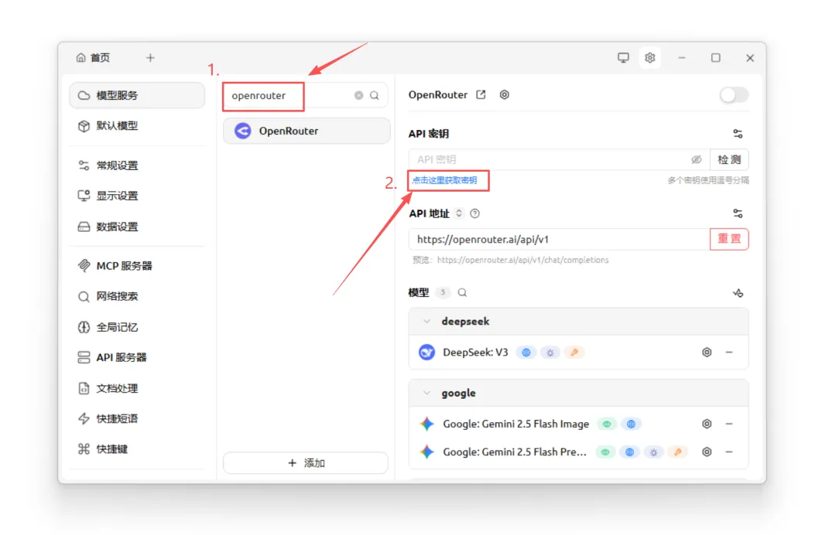Open OpenRouter provider settings gear icon
Image resolution: width=836 pixels, height=535 pixels.
pos(505,95)
